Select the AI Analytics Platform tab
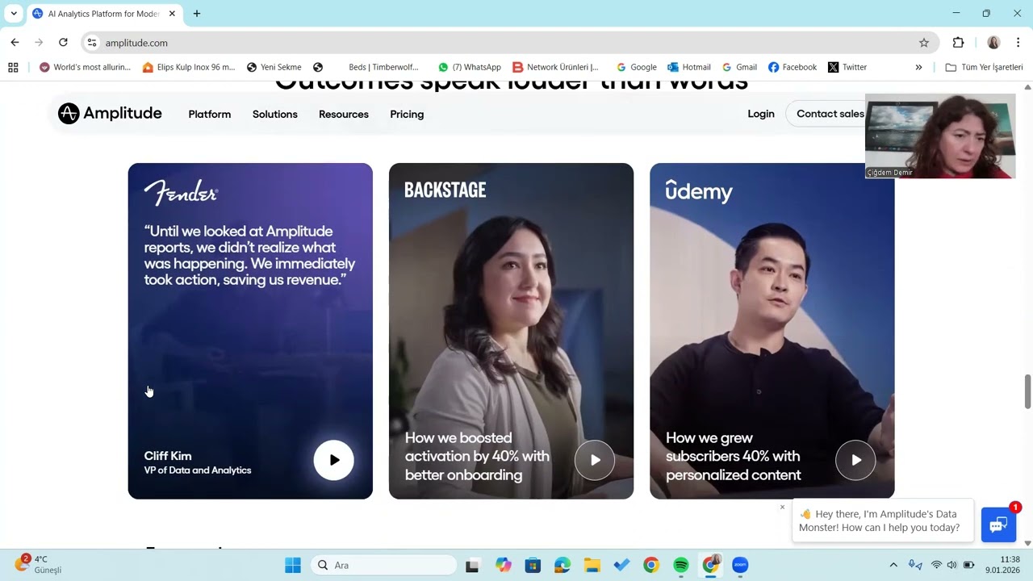 click(x=103, y=14)
